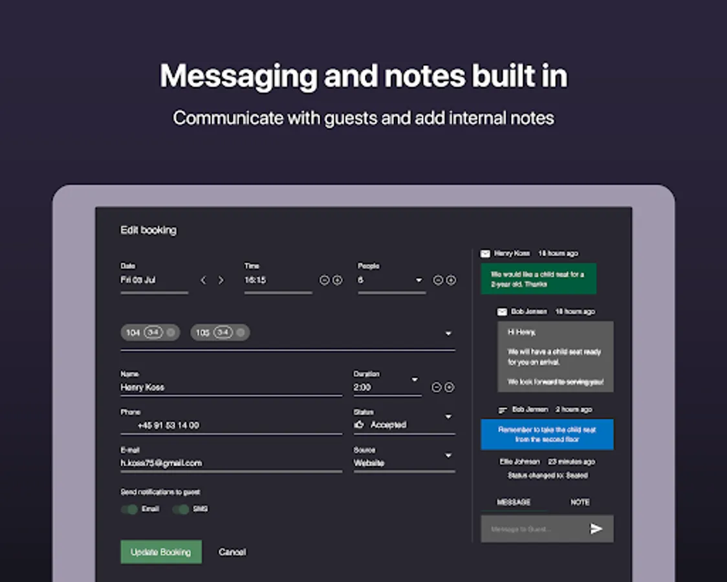Select the table 104 chip
Viewport: 727px width, 582px height.
pyautogui.click(x=150, y=332)
